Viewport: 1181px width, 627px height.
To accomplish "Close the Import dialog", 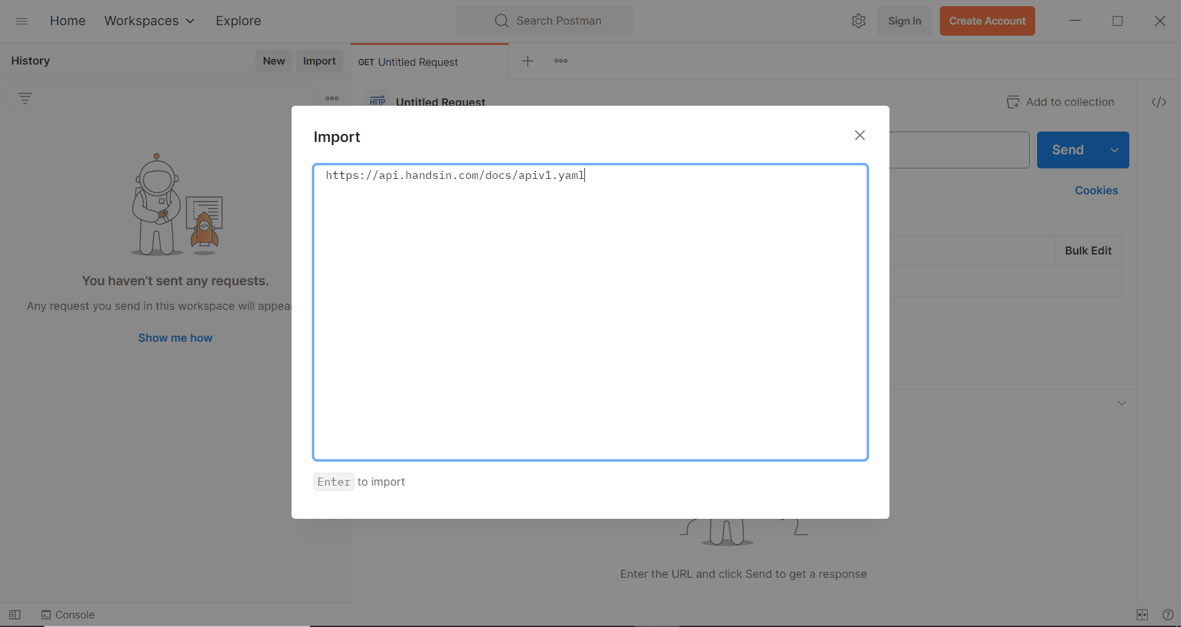I will 860,135.
